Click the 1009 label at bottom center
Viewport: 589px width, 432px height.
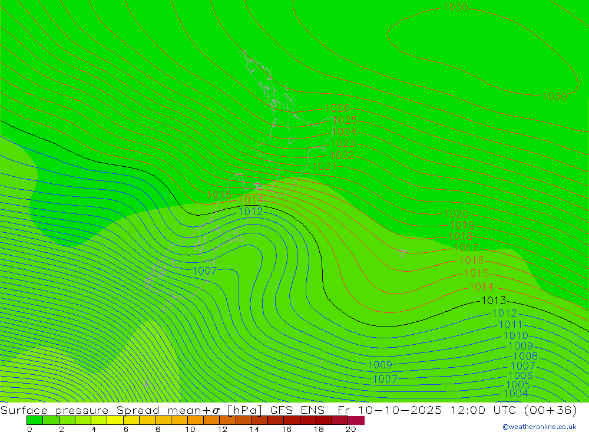[x=380, y=365]
